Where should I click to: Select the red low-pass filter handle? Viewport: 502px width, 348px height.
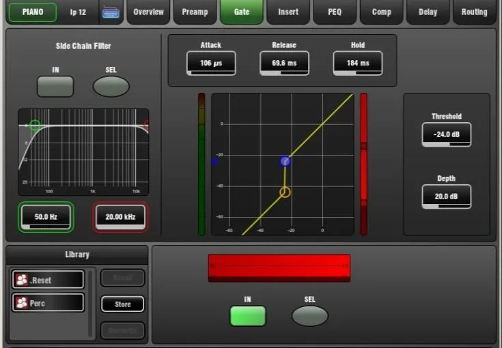coord(145,126)
